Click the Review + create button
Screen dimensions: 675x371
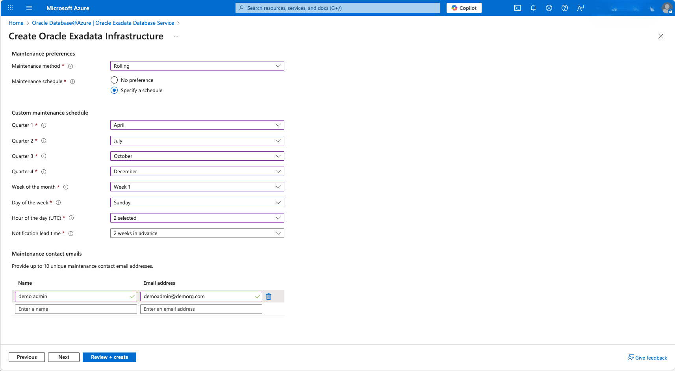[109, 357]
